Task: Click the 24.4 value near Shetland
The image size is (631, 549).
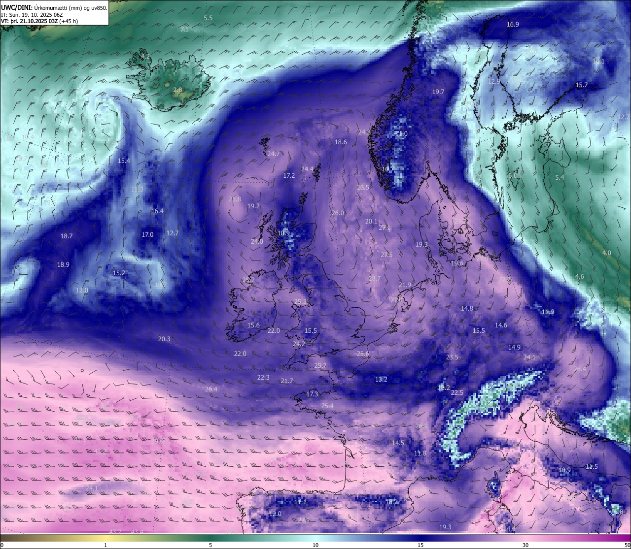Action: (307, 169)
